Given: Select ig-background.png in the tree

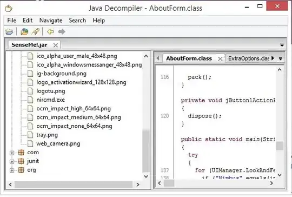Looking at the screenshot, I should pos(61,74).
